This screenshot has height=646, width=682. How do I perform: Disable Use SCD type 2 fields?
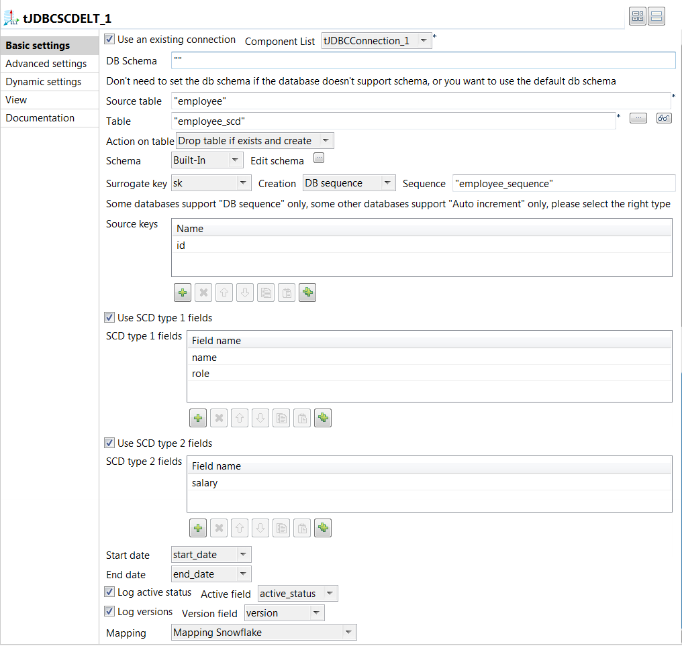point(110,443)
